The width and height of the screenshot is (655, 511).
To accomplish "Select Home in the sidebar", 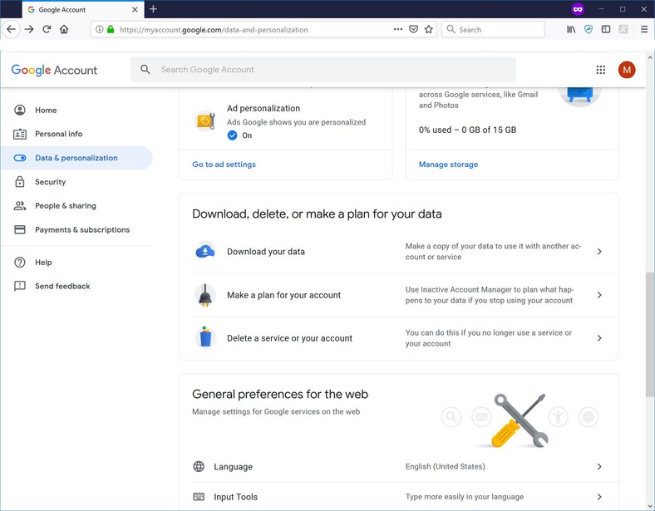I will pyautogui.click(x=76, y=111).
